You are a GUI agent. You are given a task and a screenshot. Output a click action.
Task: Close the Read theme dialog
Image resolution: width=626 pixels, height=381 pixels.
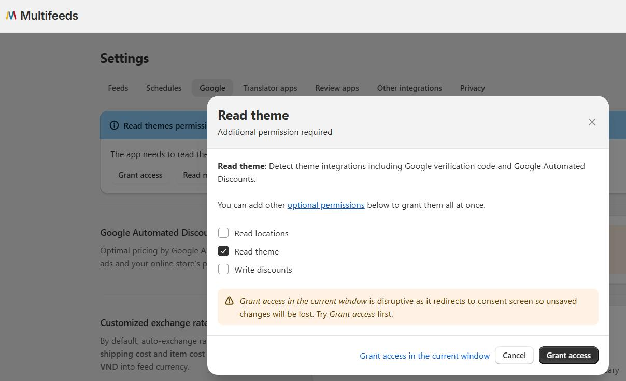(x=592, y=122)
